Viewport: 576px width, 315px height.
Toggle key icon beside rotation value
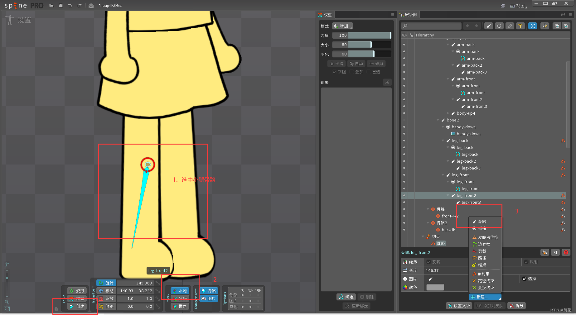(158, 283)
